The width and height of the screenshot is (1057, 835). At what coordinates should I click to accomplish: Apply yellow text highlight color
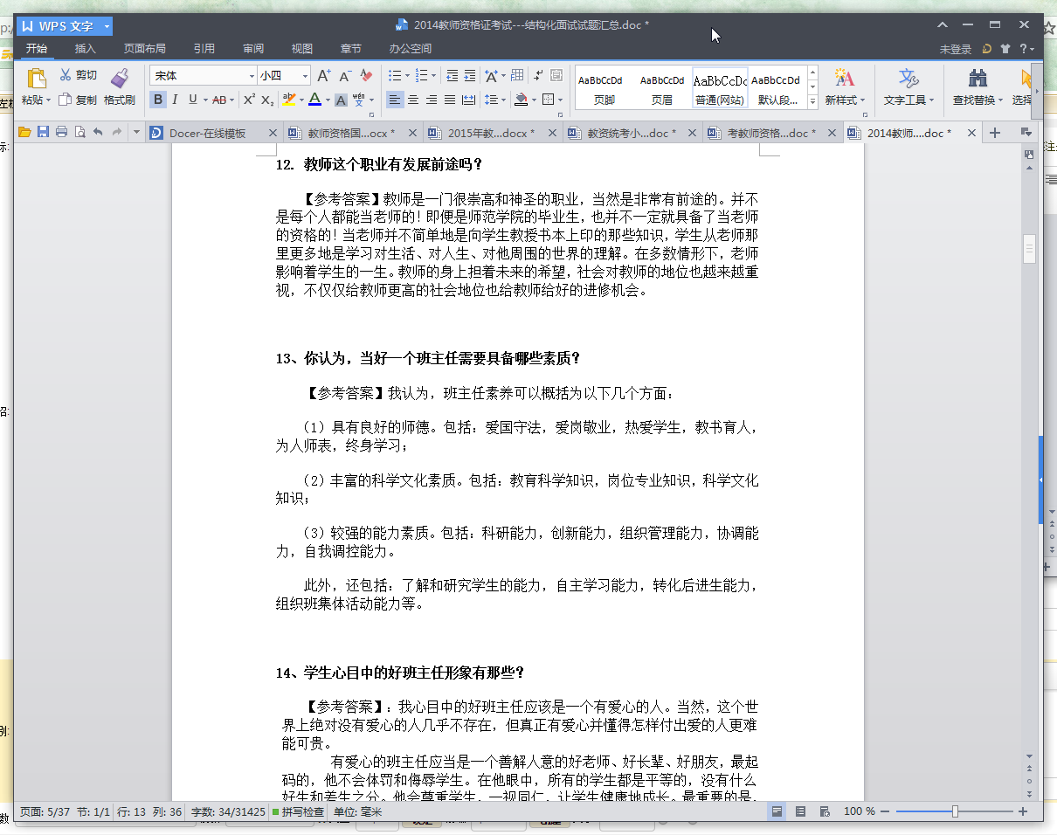tap(287, 100)
